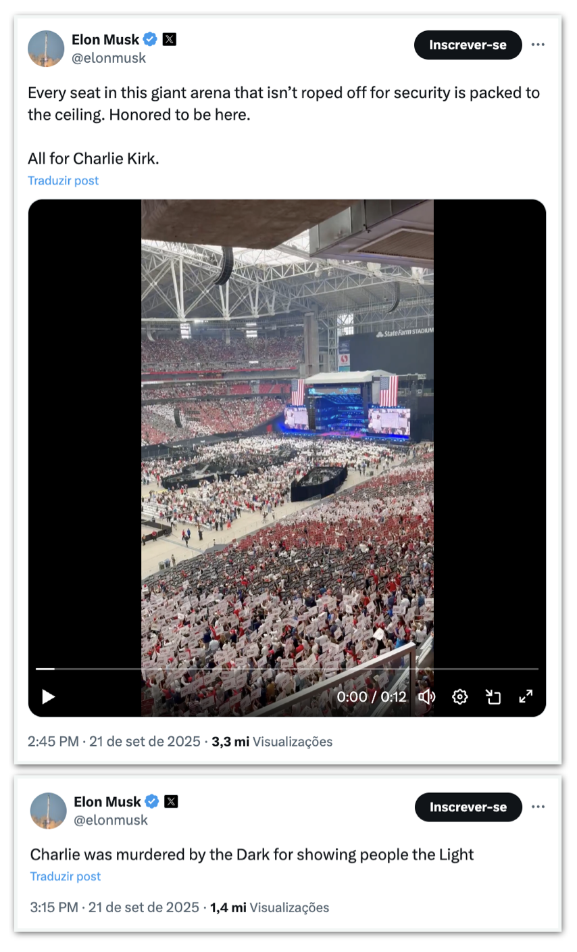Expand video to fullscreen
577x952 pixels.
[x=526, y=696]
